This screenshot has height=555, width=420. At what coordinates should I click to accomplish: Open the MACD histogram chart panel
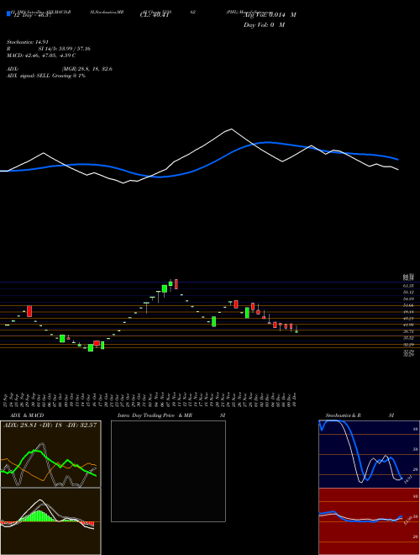(50, 521)
